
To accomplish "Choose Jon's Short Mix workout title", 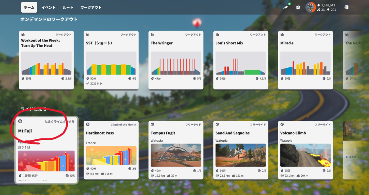I will (x=230, y=43).
